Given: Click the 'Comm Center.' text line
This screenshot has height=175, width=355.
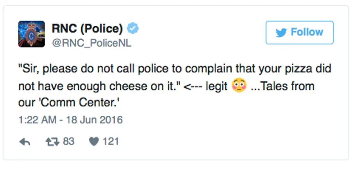Looking at the screenshot, I should pos(69,103).
